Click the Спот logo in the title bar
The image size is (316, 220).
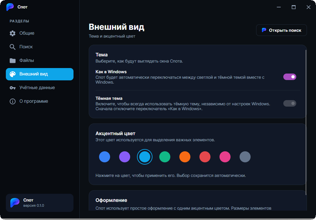tap(10, 7)
